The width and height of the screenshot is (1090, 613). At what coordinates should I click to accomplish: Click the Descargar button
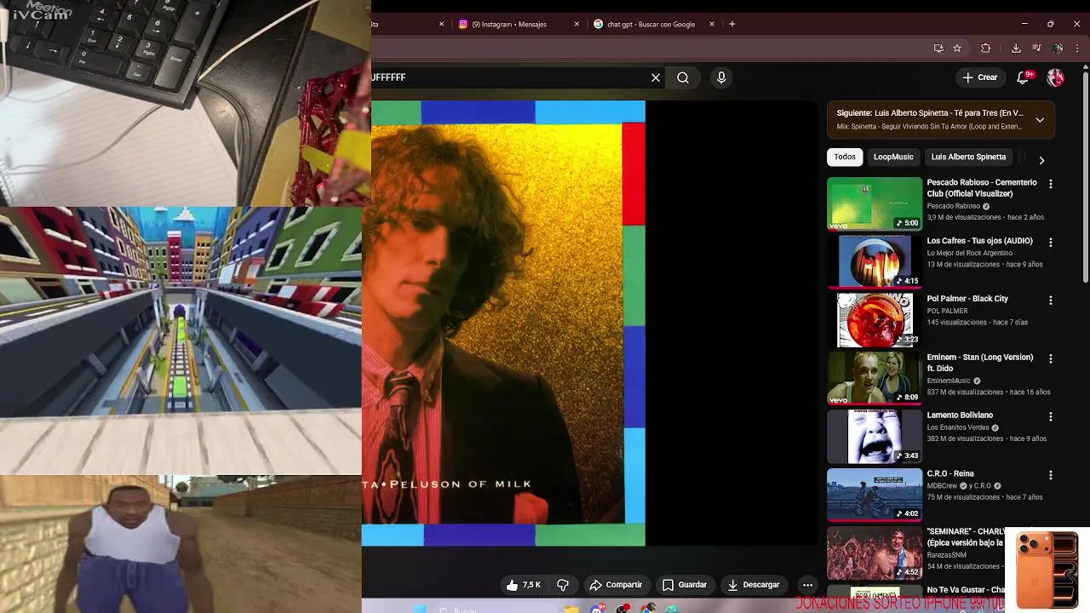pos(754,585)
